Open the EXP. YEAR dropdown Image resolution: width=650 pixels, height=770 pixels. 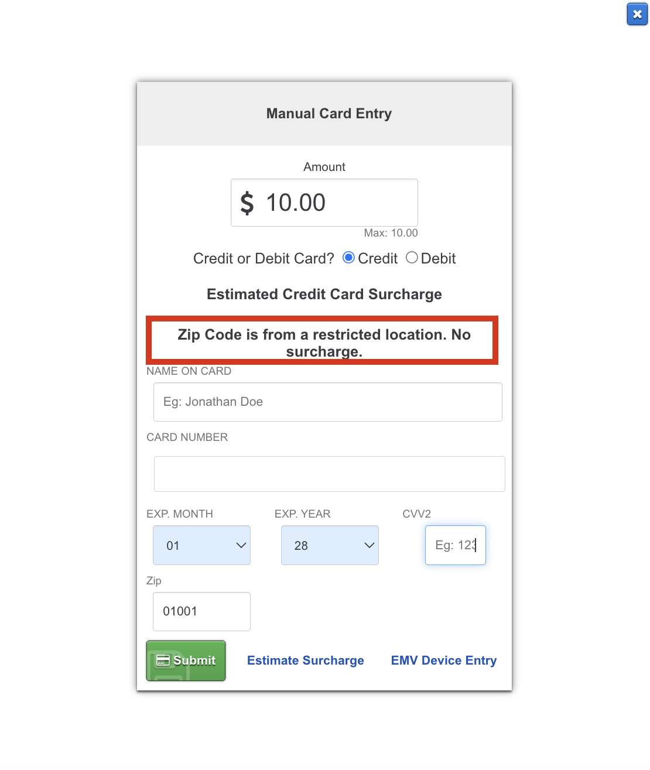tap(330, 545)
